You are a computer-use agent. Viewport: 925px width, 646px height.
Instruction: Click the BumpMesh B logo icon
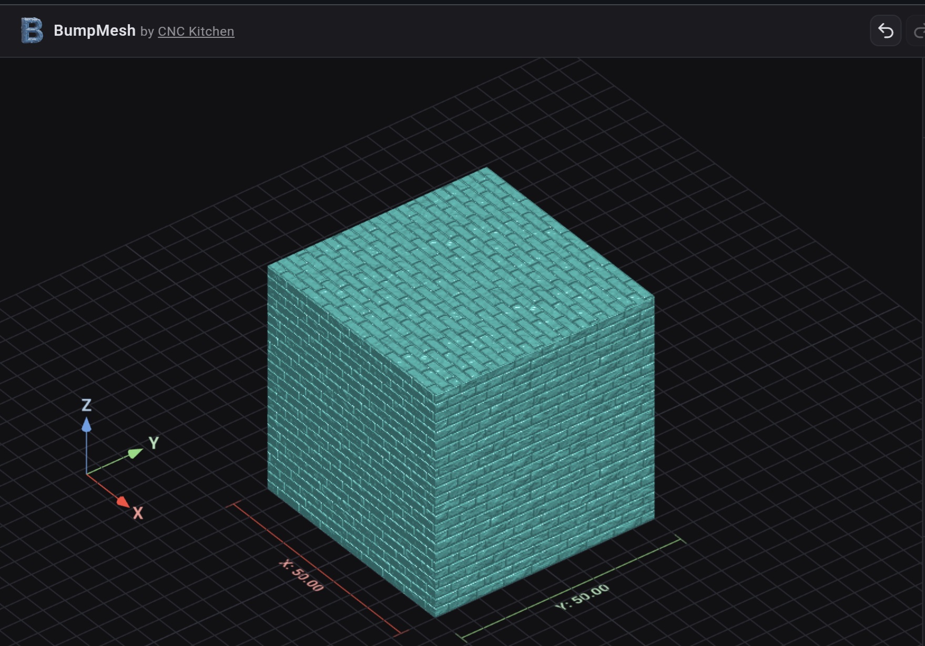(x=32, y=30)
